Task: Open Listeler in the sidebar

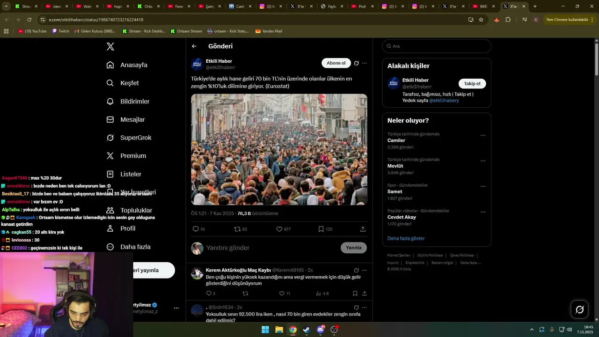Action: [124, 174]
